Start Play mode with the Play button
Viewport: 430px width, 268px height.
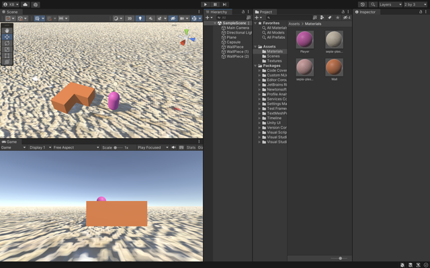click(x=206, y=5)
